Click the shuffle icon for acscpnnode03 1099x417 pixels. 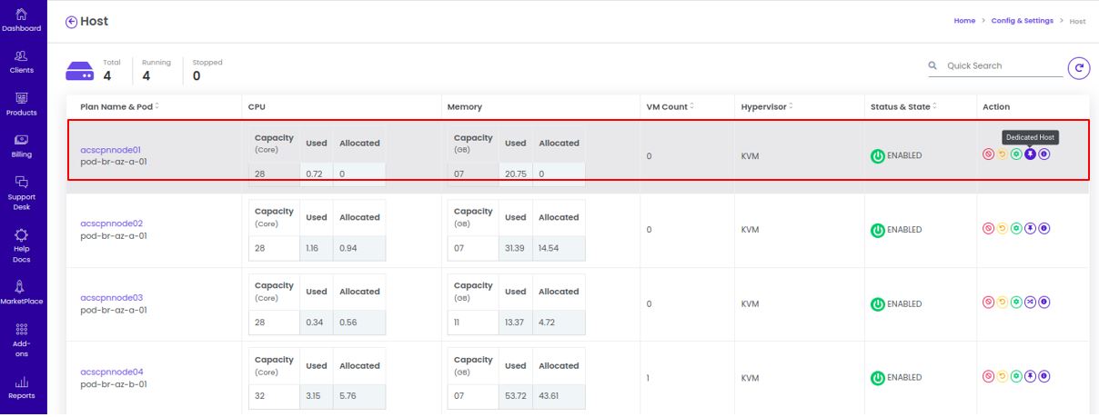[x=1030, y=302]
